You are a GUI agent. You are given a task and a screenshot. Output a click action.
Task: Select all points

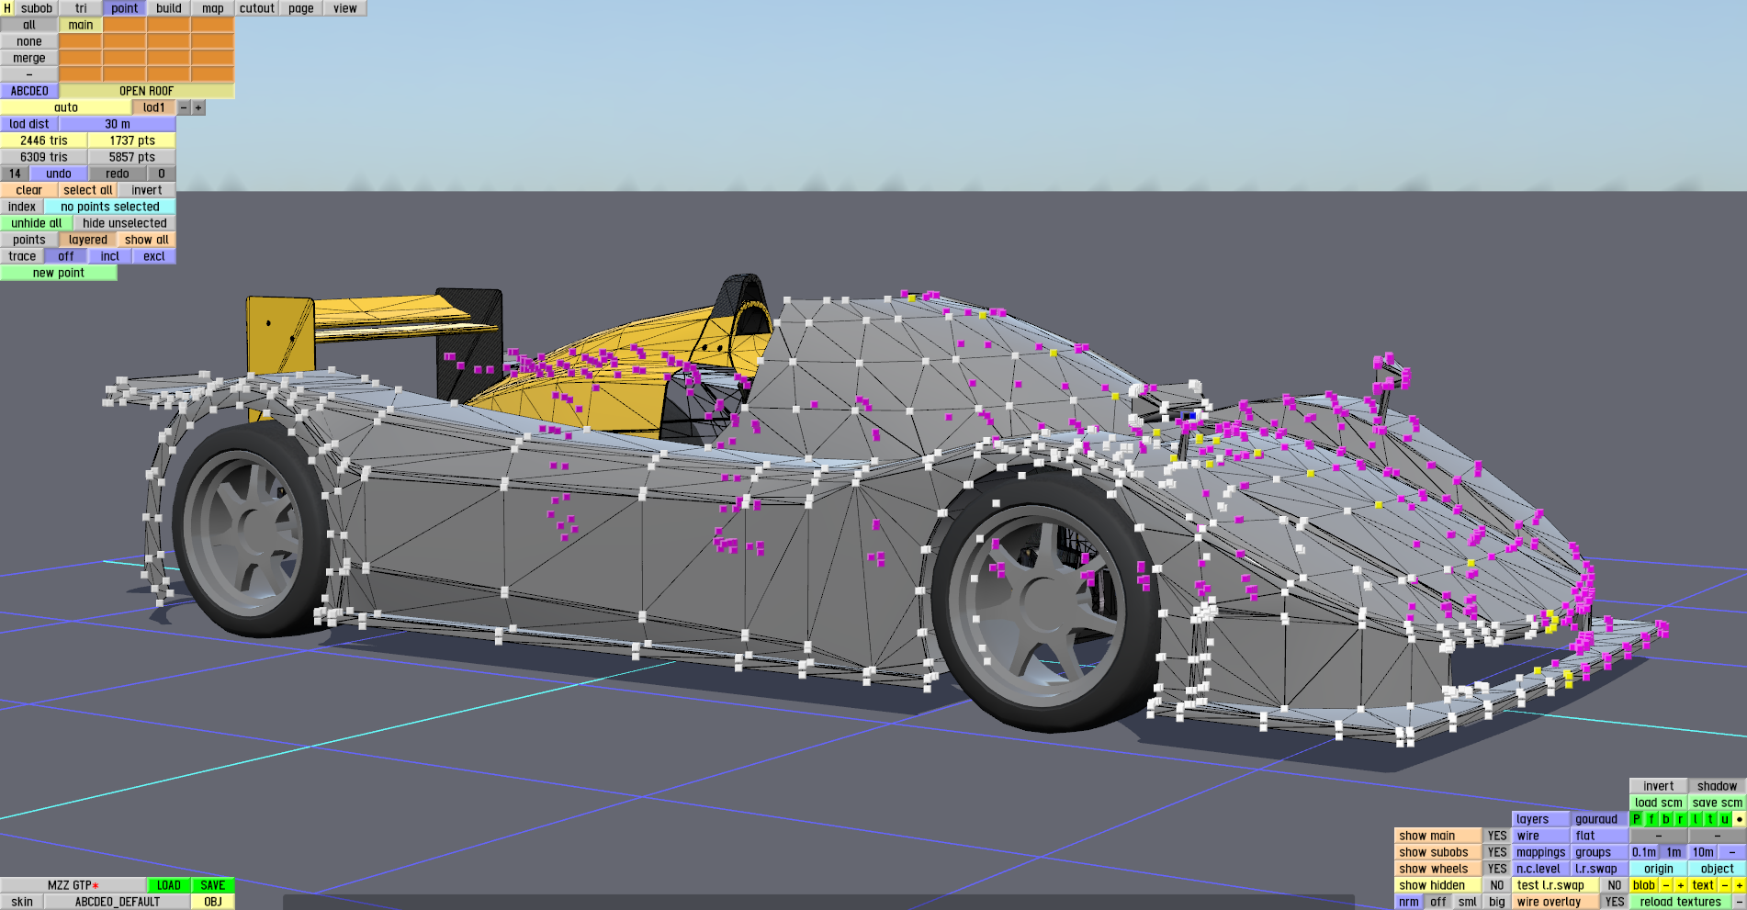[x=88, y=190]
